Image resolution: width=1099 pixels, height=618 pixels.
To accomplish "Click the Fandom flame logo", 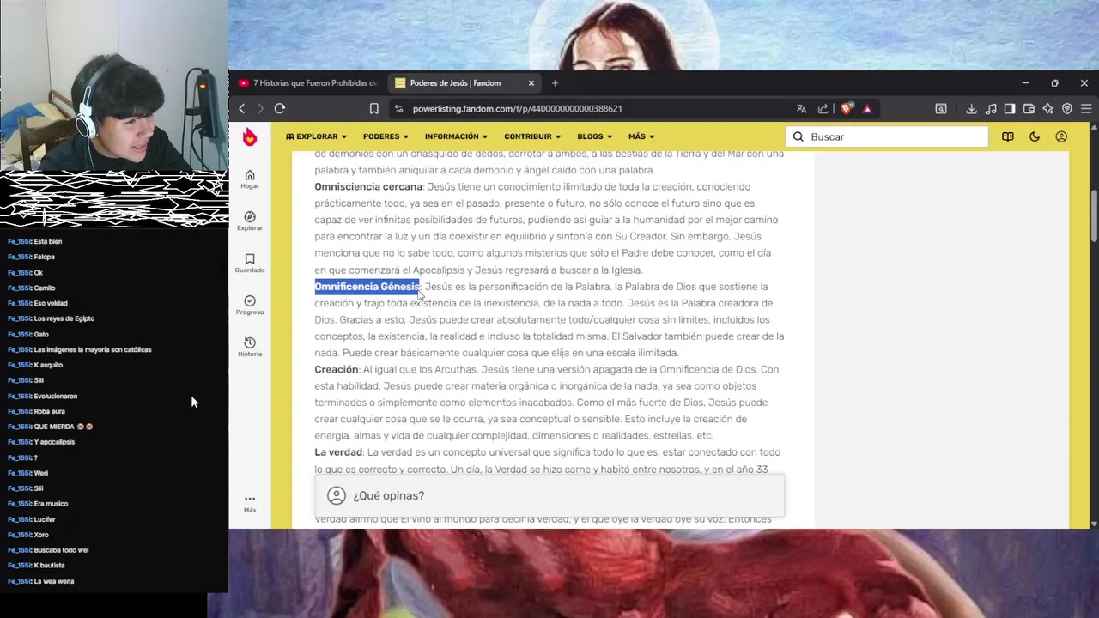I will coord(250,137).
